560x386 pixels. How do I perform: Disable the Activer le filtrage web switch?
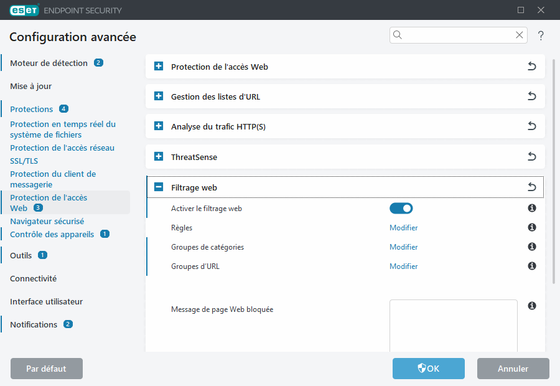(401, 208)
